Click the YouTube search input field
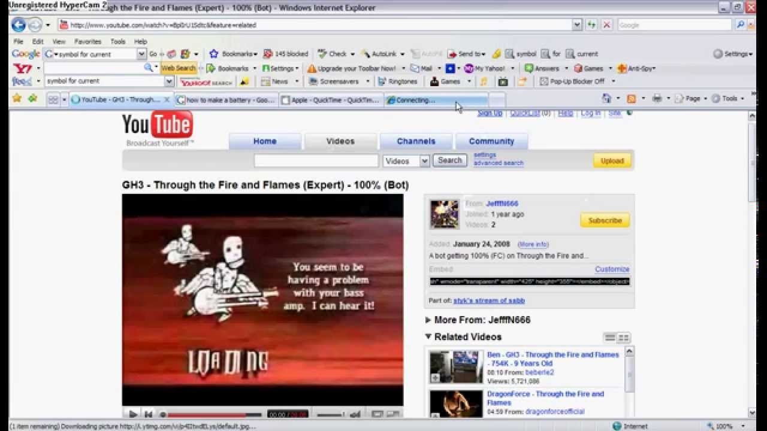Viewport: 767px width, 431px height. click(316, 160)
